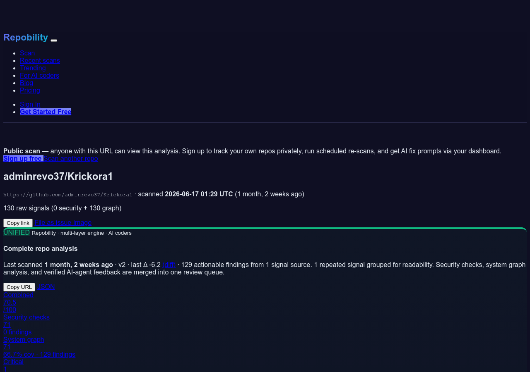Open the JSON link
Viewport: 530px width, 372px height.
[x=46, y=286]
